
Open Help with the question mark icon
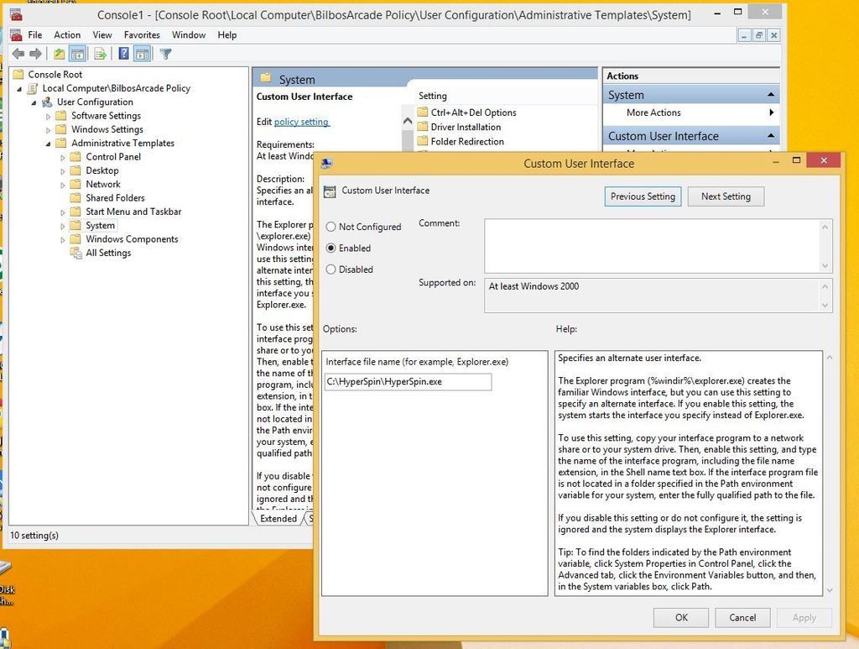click(123, 54)
